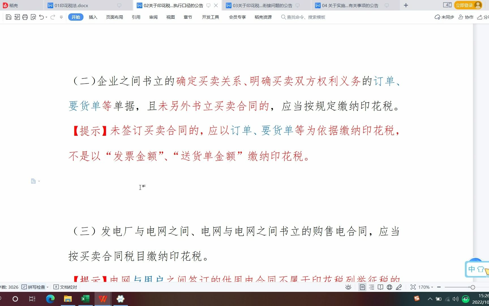Click the monitor icon on the 02 tab
The image size is (489, 306).
[208, 5]
